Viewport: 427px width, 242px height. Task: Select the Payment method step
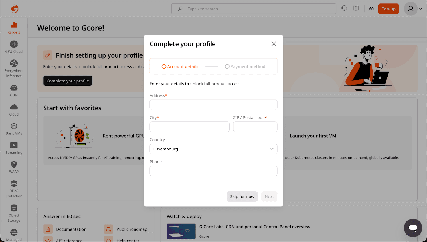click(245, 66)
